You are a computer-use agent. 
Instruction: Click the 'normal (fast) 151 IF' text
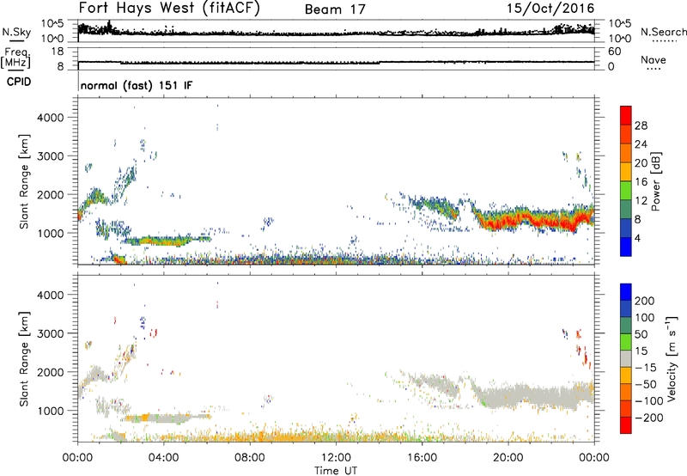point(137,85)
